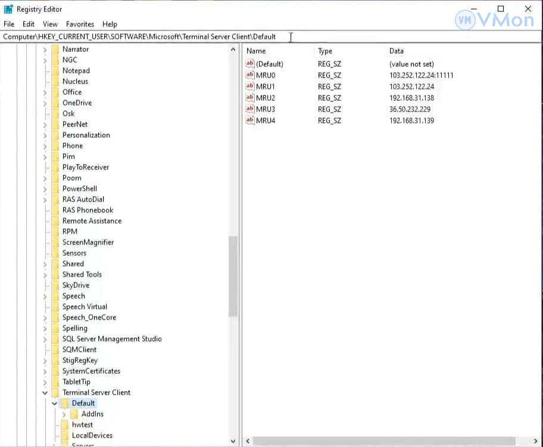Click the Registry Editor icon in title bar

8,10
